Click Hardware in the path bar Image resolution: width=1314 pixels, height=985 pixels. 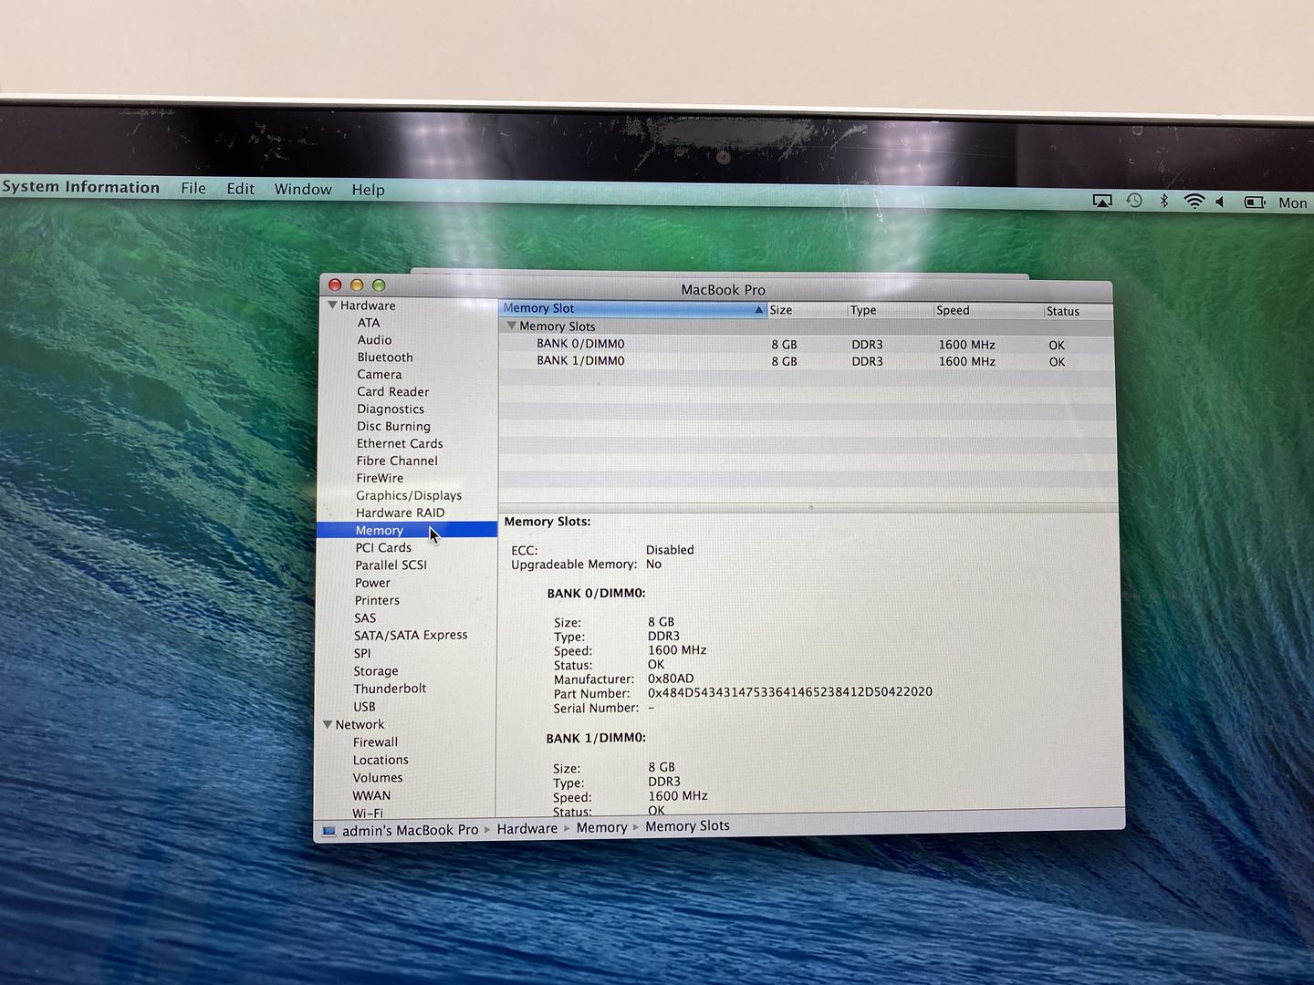coord(527,829)
